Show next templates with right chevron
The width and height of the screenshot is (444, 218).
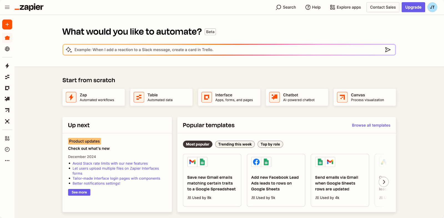384,182
